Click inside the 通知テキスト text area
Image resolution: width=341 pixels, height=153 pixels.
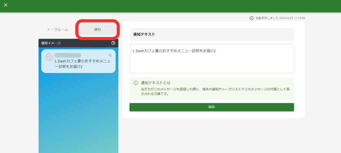[211, 59]
